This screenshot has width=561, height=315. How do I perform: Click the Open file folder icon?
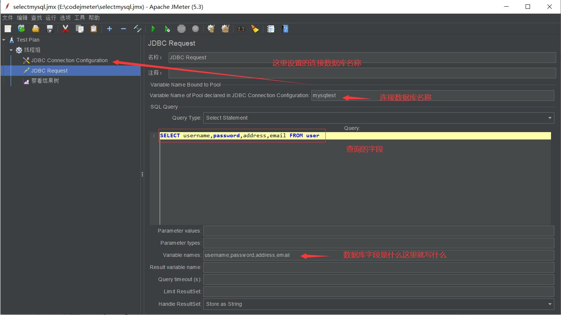(x=35, y=29)
